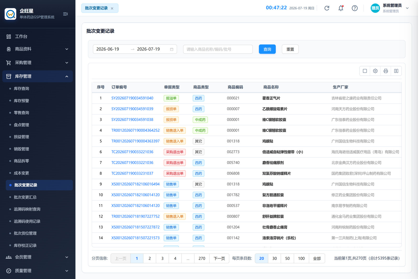Screen dimensions: 418x279
Task: Collapse the sidebar menu toggle icon
Action: 66,14
